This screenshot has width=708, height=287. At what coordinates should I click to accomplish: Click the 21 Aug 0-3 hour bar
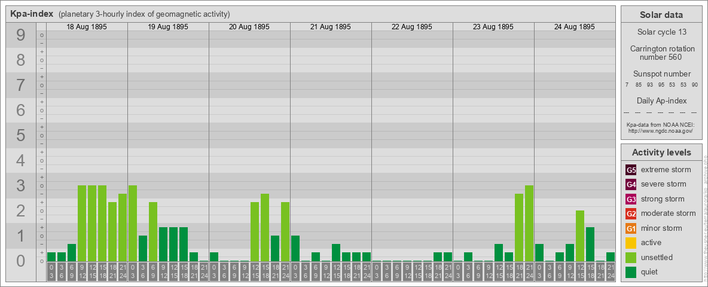tap(295, 248)
